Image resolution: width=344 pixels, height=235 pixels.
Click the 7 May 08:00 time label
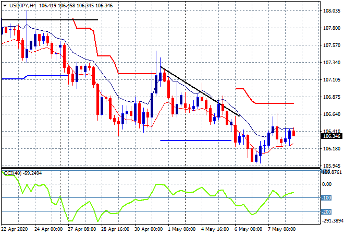click(x=281, y=229)
